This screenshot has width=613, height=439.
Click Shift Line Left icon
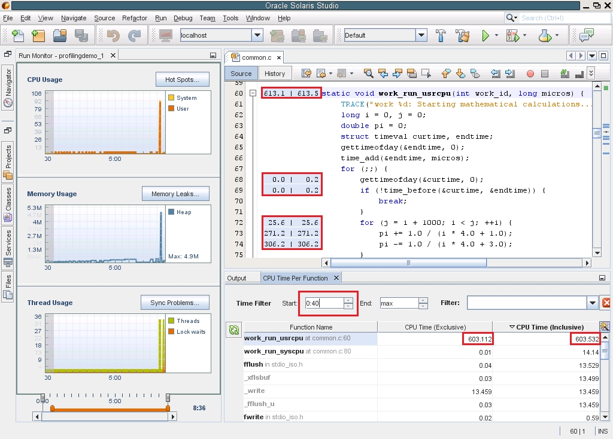point(496,74)
